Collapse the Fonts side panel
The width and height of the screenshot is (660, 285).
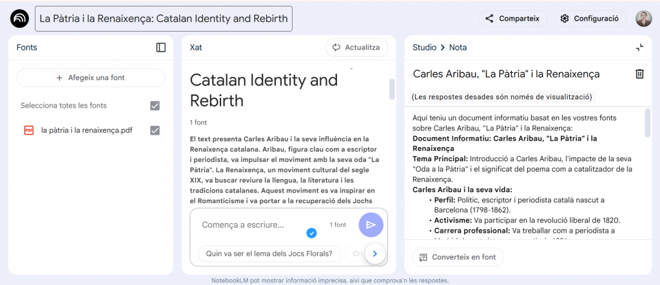coord(161,47)
